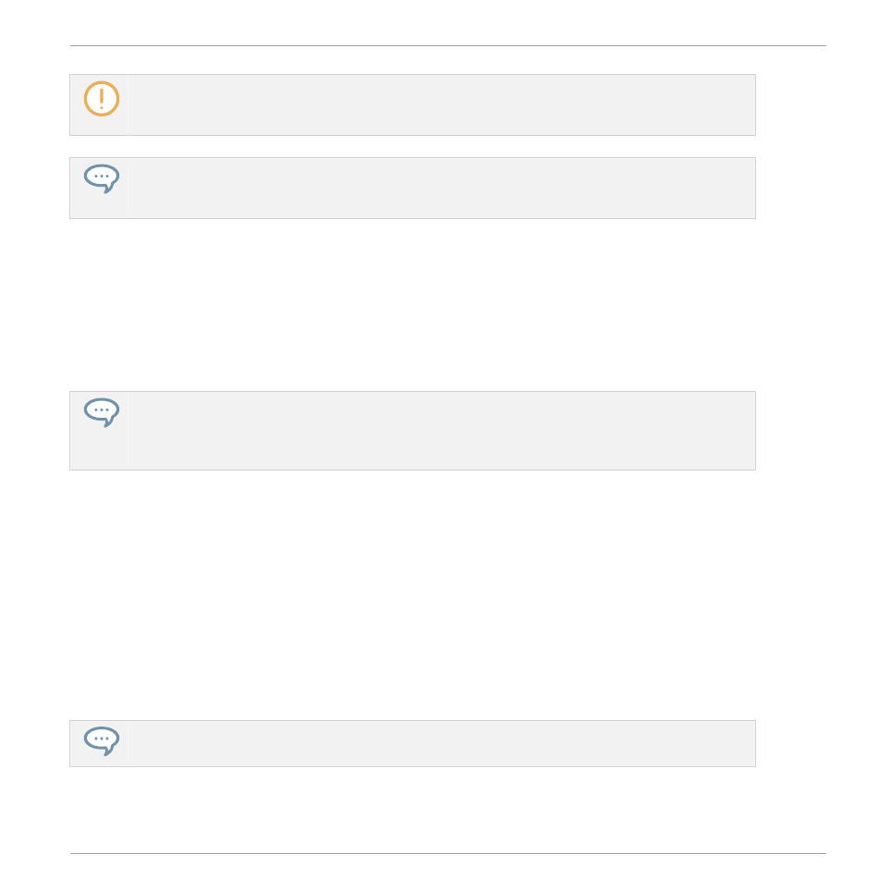Click inside the shortest gray note box
878x879 pixels.
[x=412, y=743]
